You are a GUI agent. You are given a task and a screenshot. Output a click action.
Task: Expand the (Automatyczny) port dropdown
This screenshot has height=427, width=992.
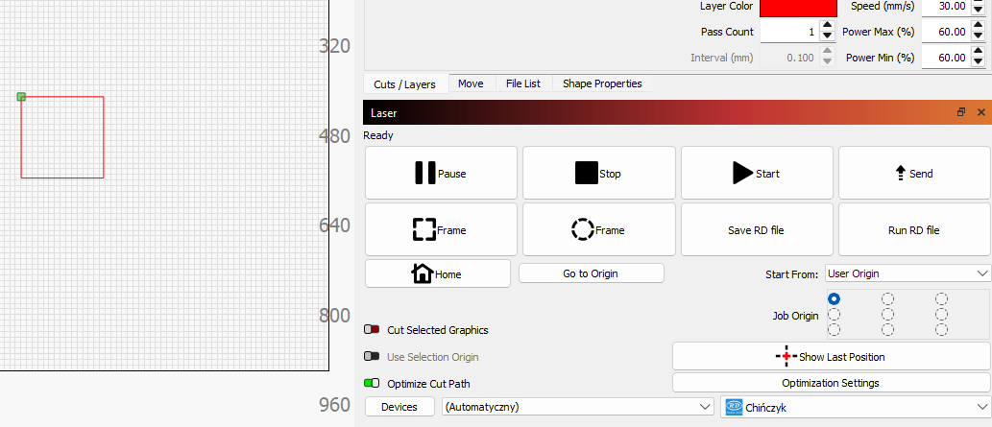point(577,407)
